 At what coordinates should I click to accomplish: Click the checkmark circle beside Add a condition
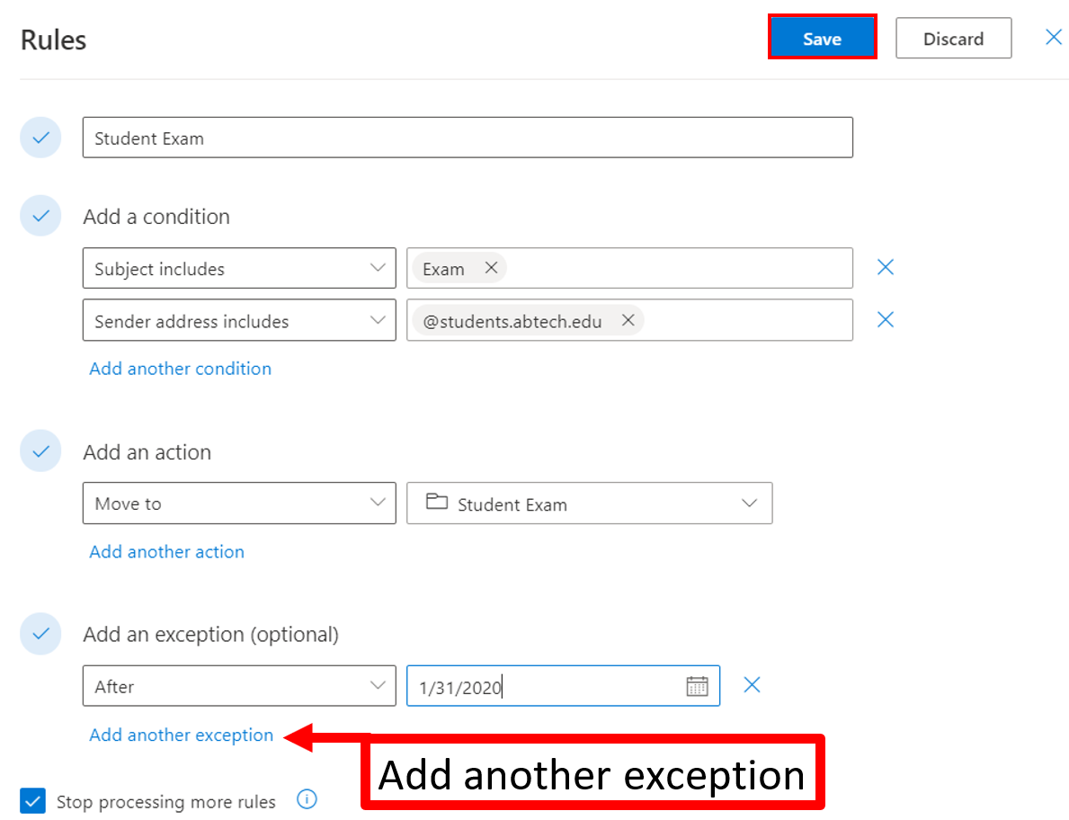tap(40, 216)
